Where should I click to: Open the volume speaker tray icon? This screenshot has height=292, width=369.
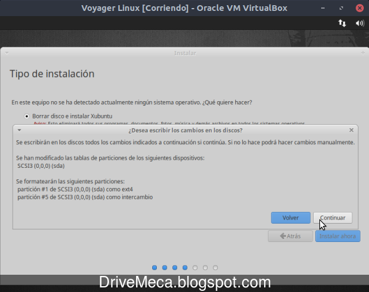(x=360, y=23)
